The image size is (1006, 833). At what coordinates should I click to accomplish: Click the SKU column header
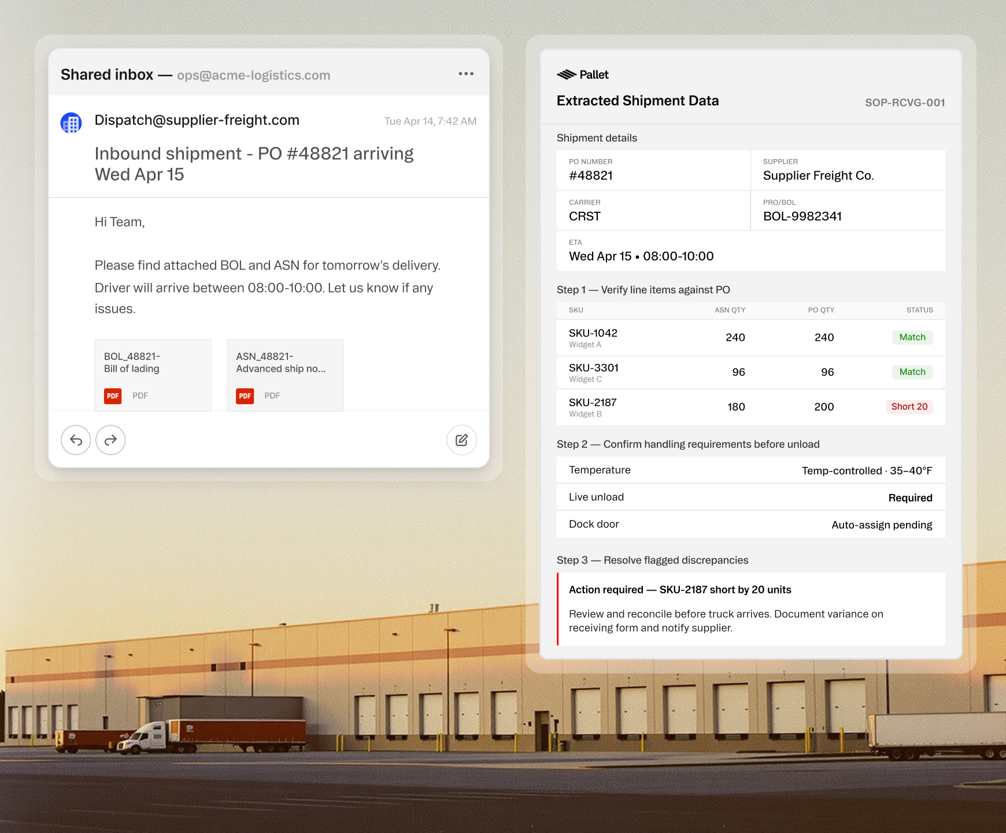tap(576, 310)
